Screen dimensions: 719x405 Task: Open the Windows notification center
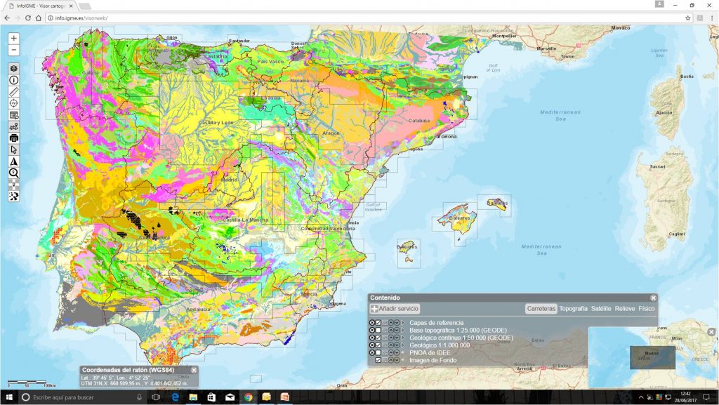pyautogui.click(x=706, y=397)
